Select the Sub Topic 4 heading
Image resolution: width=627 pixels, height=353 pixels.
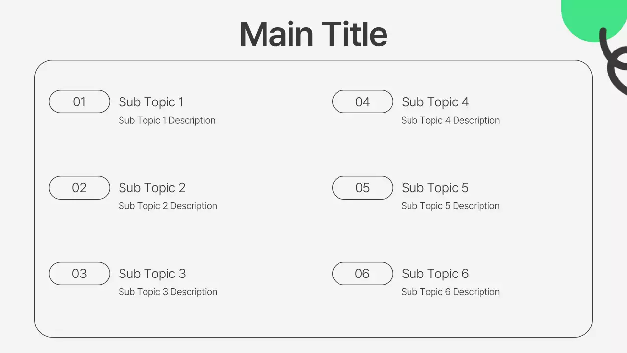tap(435, 102)
